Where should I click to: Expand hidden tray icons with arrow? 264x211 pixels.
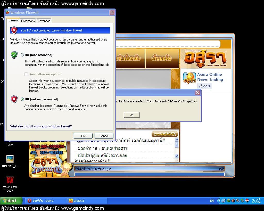pyautogui.click(x=219, y=201)
